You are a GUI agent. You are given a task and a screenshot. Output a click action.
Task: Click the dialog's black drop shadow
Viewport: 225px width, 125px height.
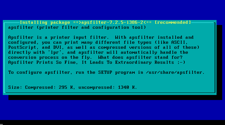pos(115,97)
